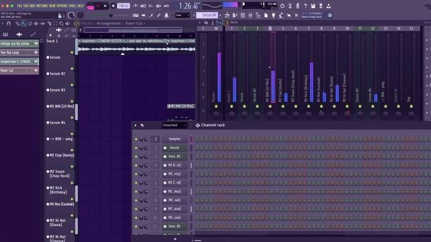Select the Delete tool in playlist toolbar
The width and height of the screenshot is (431, 242).
30,24
